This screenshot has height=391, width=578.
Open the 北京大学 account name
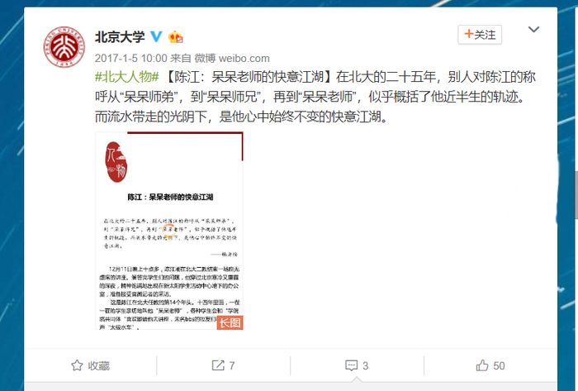(121, 37)
